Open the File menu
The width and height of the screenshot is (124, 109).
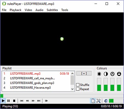coord(4,10)
